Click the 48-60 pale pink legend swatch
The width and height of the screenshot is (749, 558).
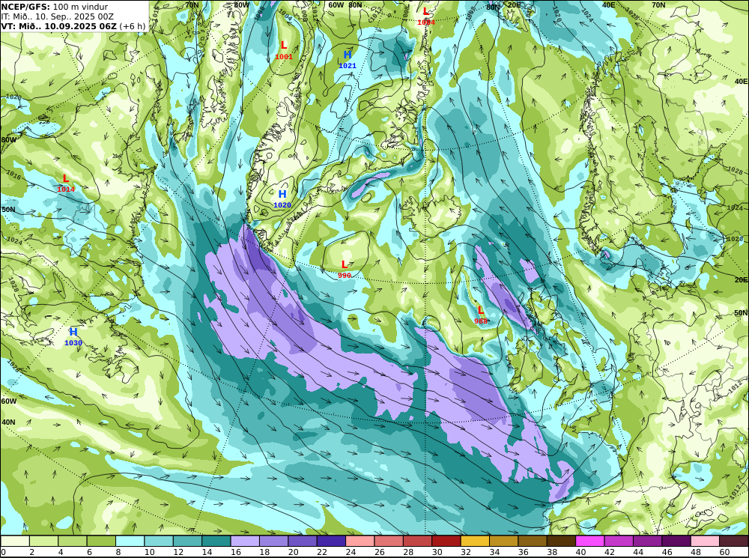coord(705,541)
